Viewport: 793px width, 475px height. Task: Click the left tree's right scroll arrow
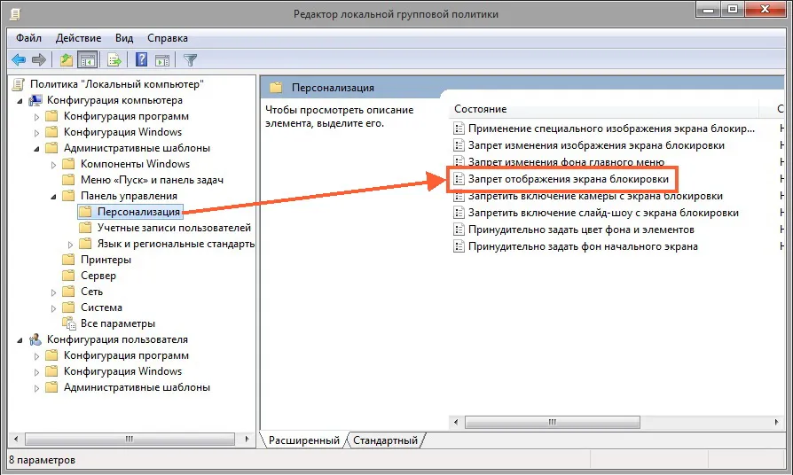(x=247, y=439)
